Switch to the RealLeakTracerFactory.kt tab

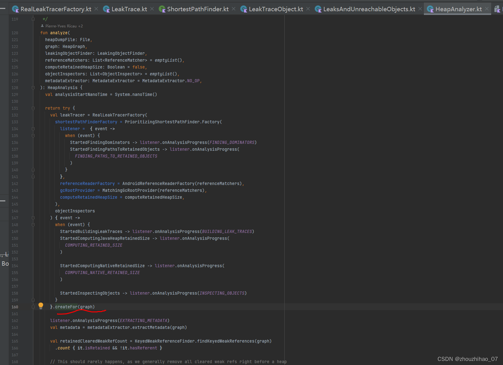tap(56, 9)
